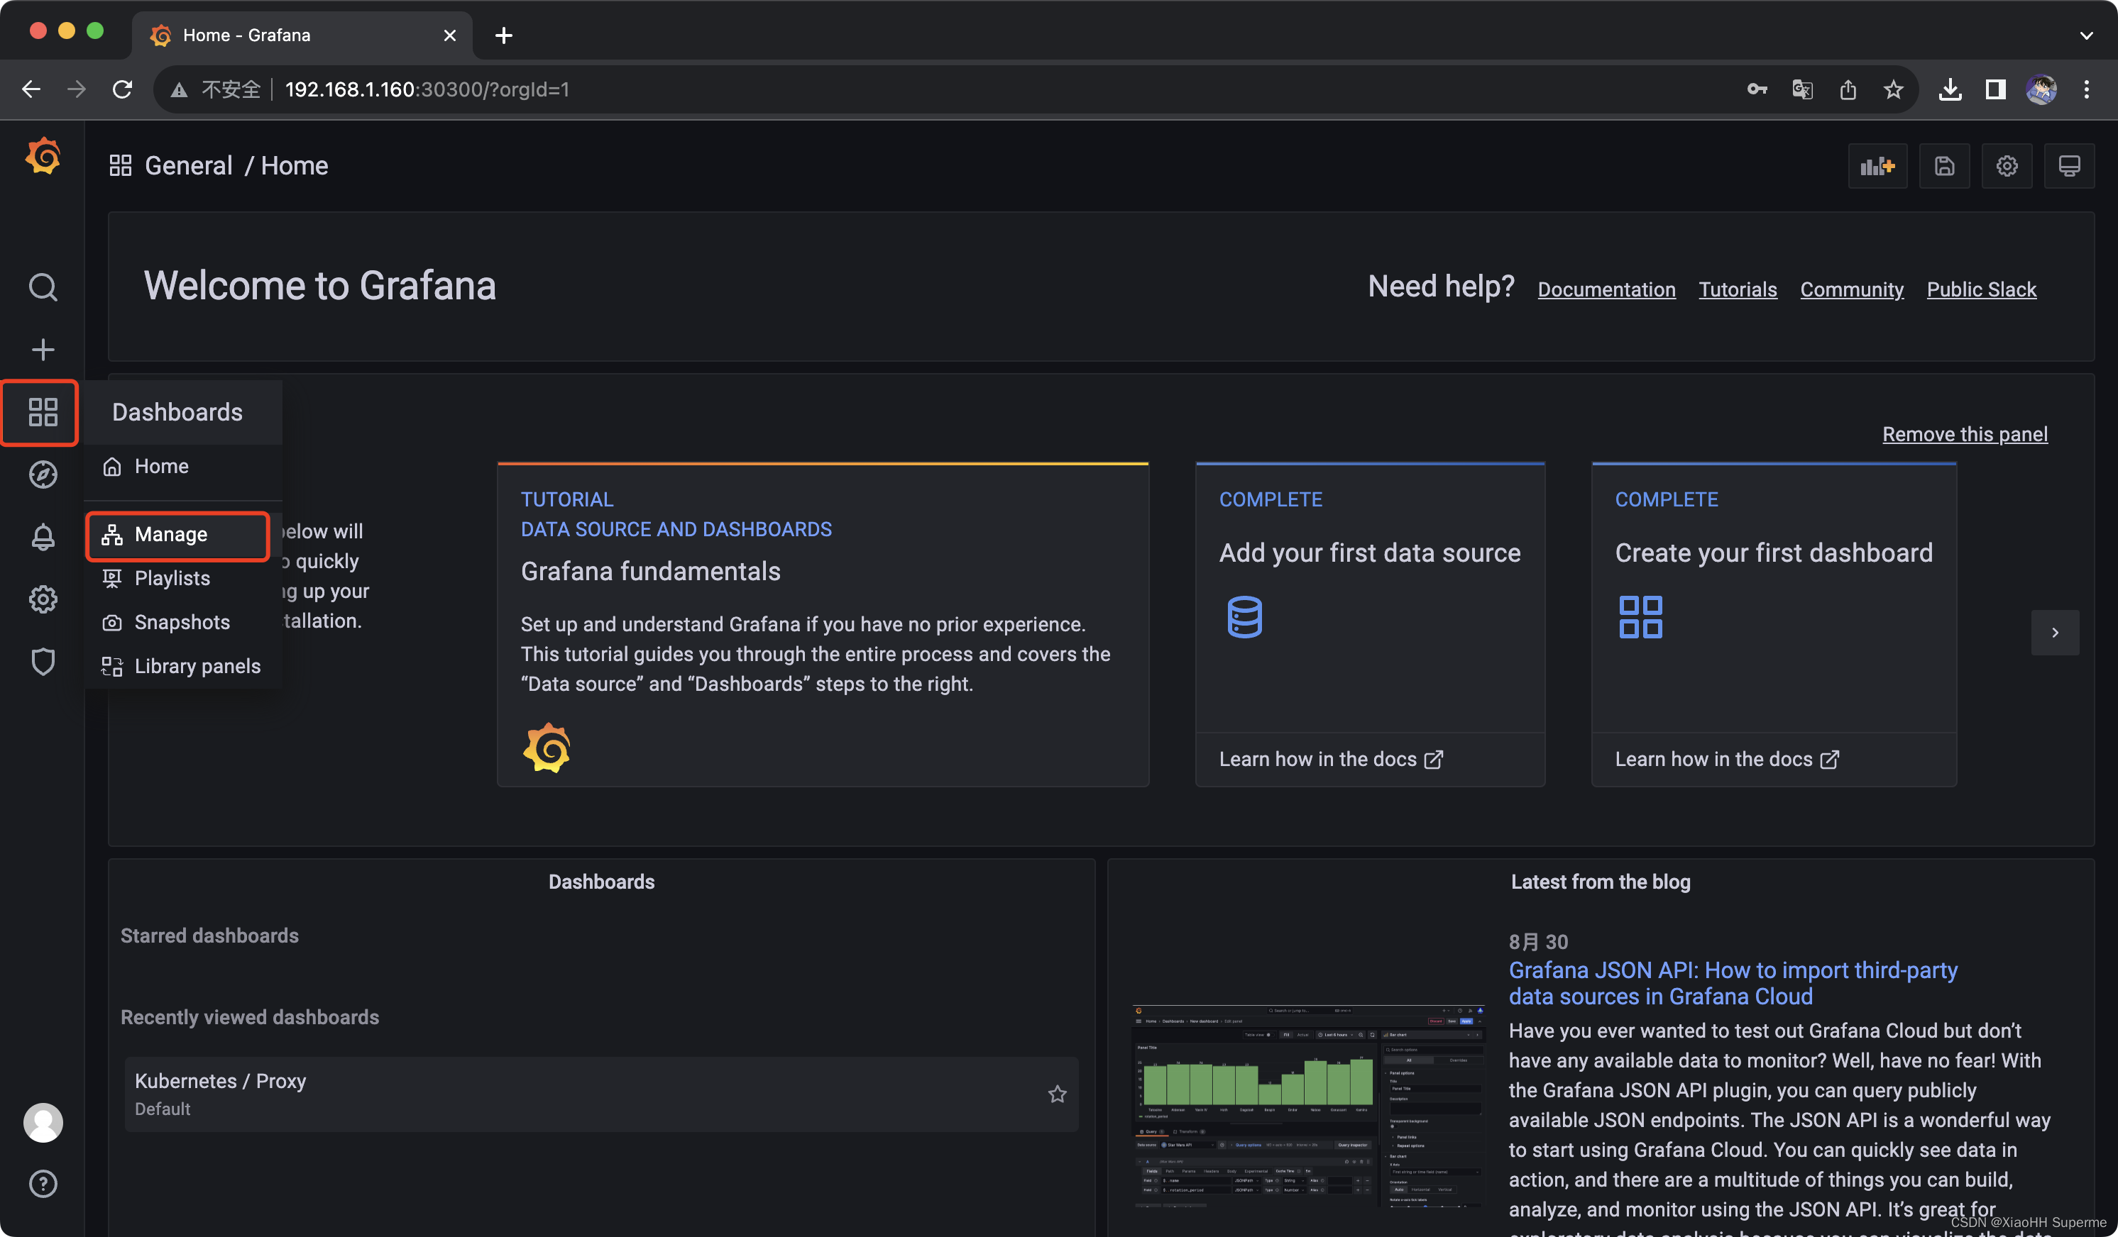Open the Documentation help link
The width and height of the screenshot is (2118, 1237).
tap(1606, 289)
